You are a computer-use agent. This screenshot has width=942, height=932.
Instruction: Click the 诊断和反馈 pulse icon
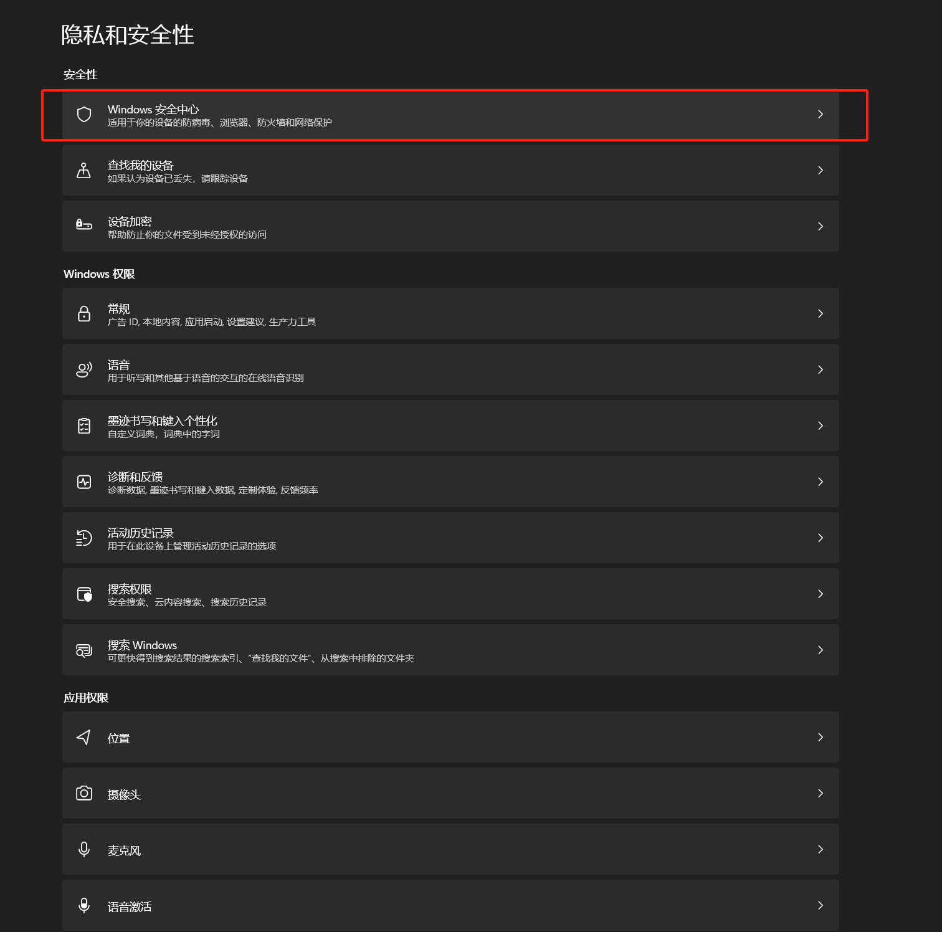pos(84,482)
